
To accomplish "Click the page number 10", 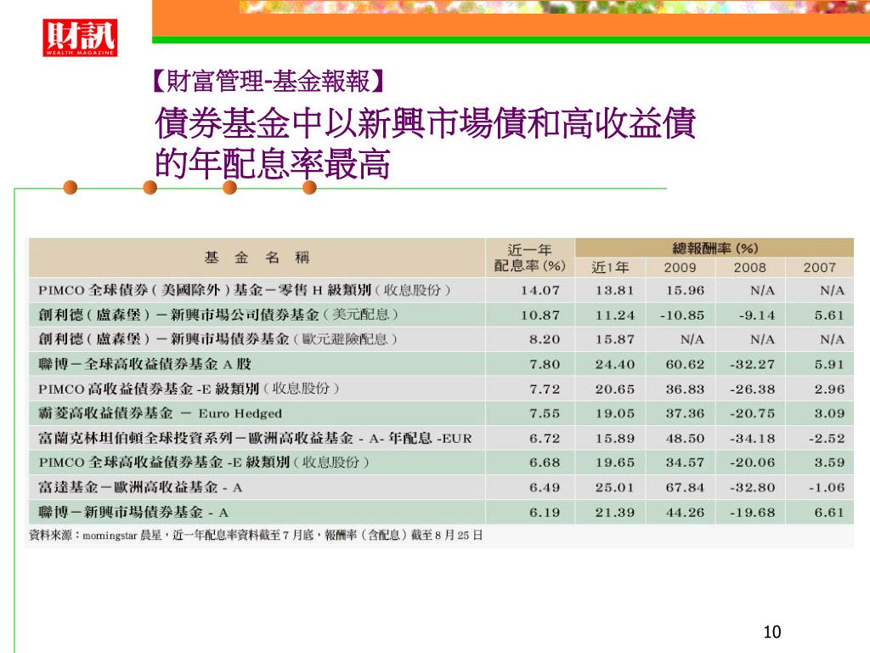I will click(771, 632).
